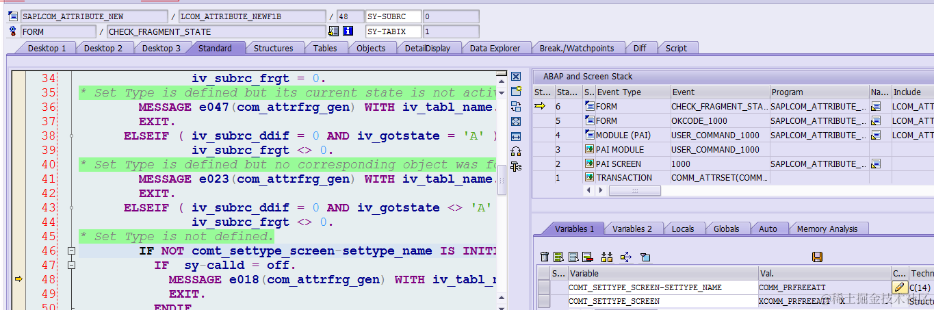Click the list icon with red mark
Screen dimensions: 934x310
coord(587,257)
